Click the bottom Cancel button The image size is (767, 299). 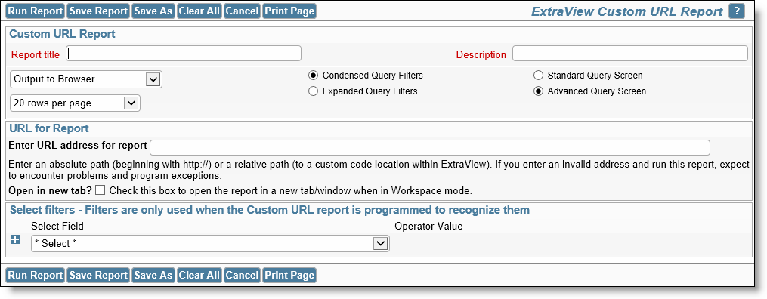click(242, 276)
